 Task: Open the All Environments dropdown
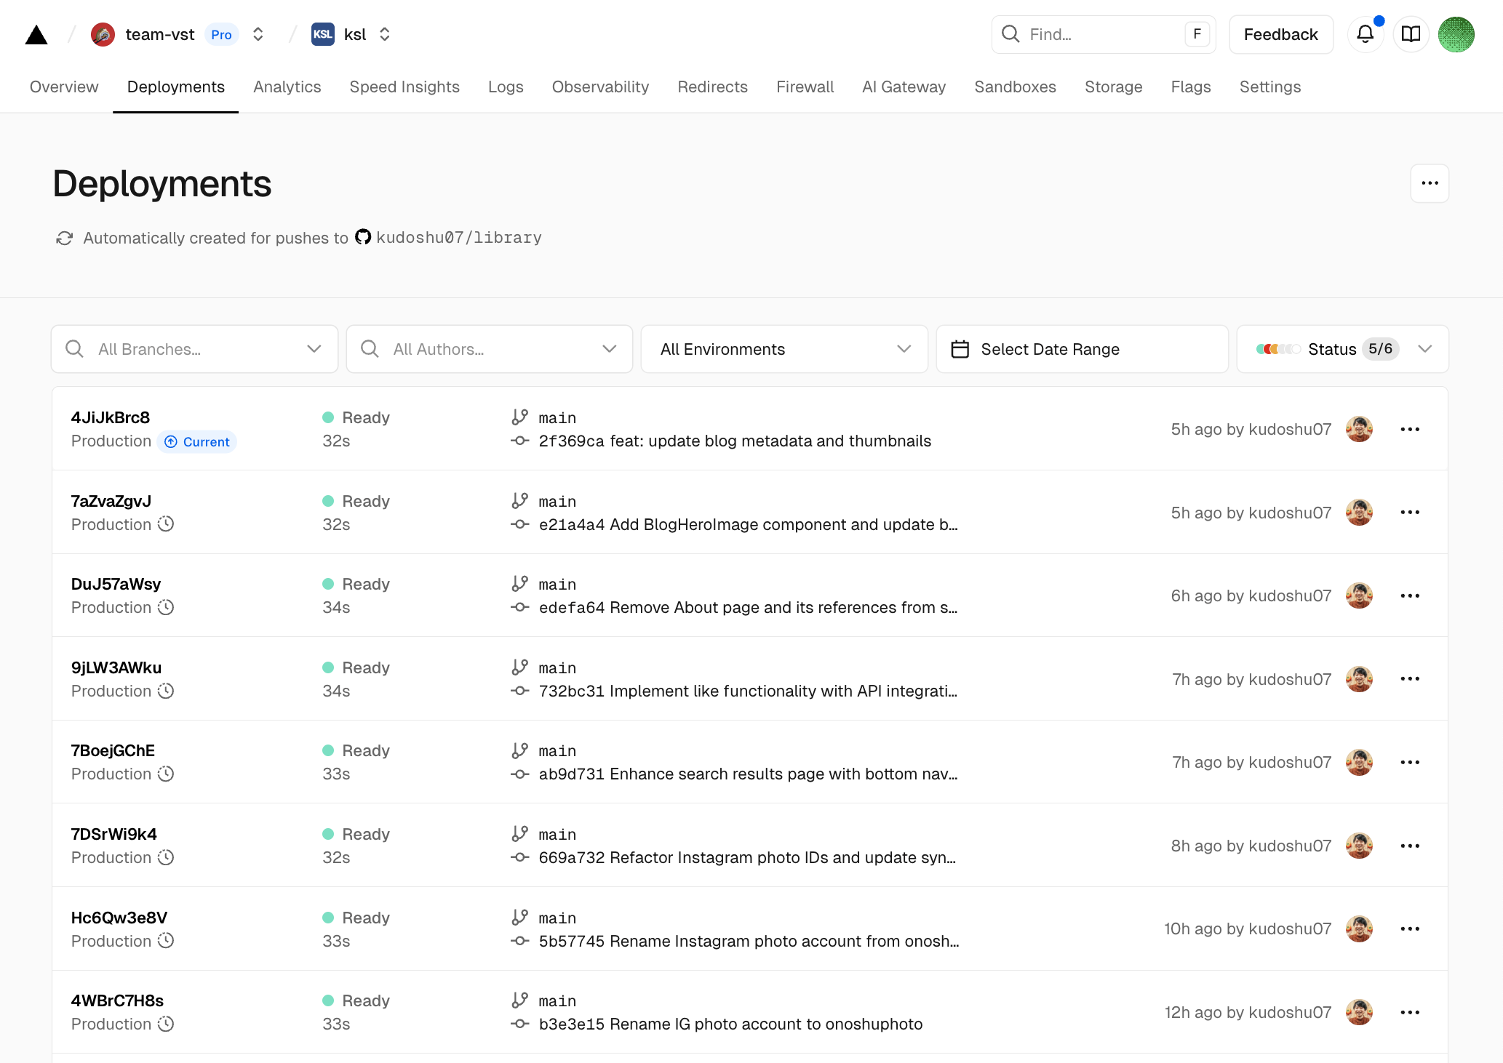coord(784,349)
